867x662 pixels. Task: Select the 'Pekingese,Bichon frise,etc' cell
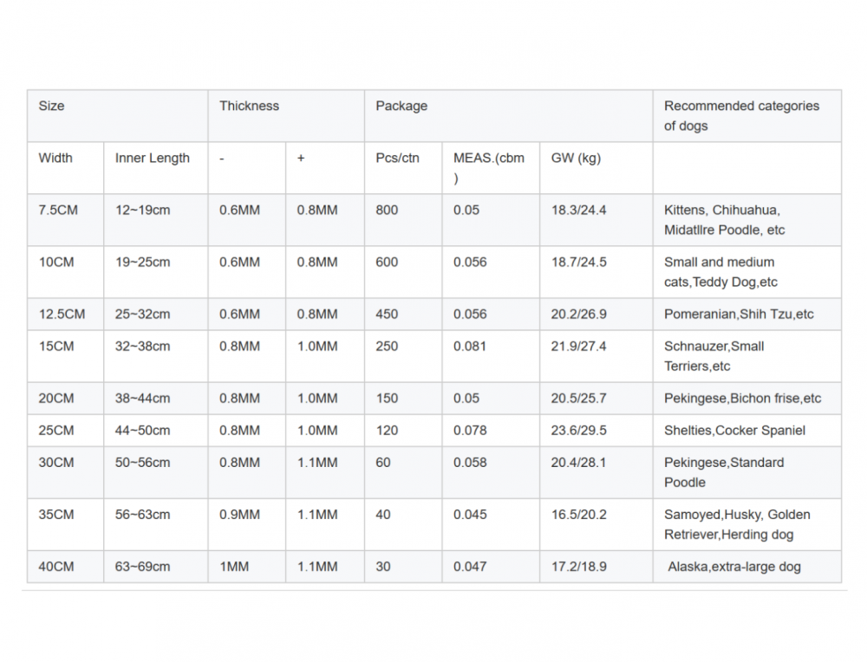pyautogui.click(x=747, y=399)
